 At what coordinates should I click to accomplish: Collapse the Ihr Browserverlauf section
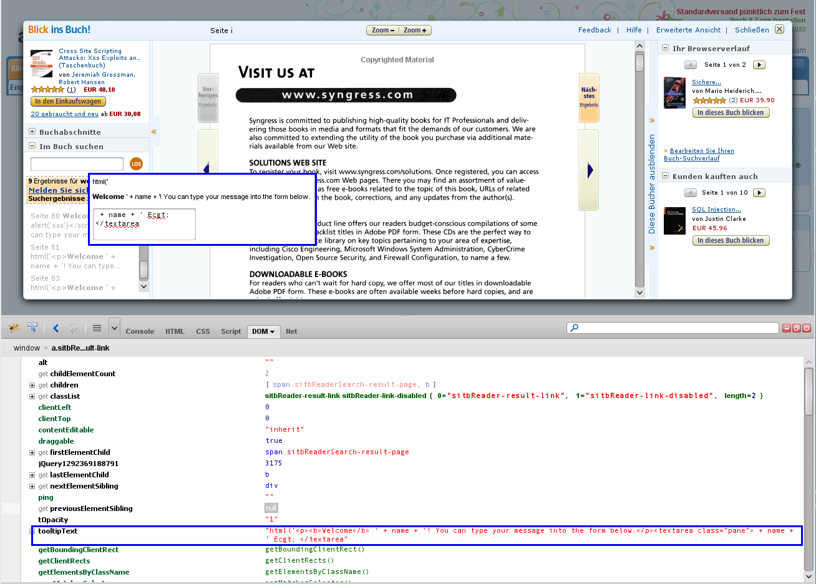(665, 48)
